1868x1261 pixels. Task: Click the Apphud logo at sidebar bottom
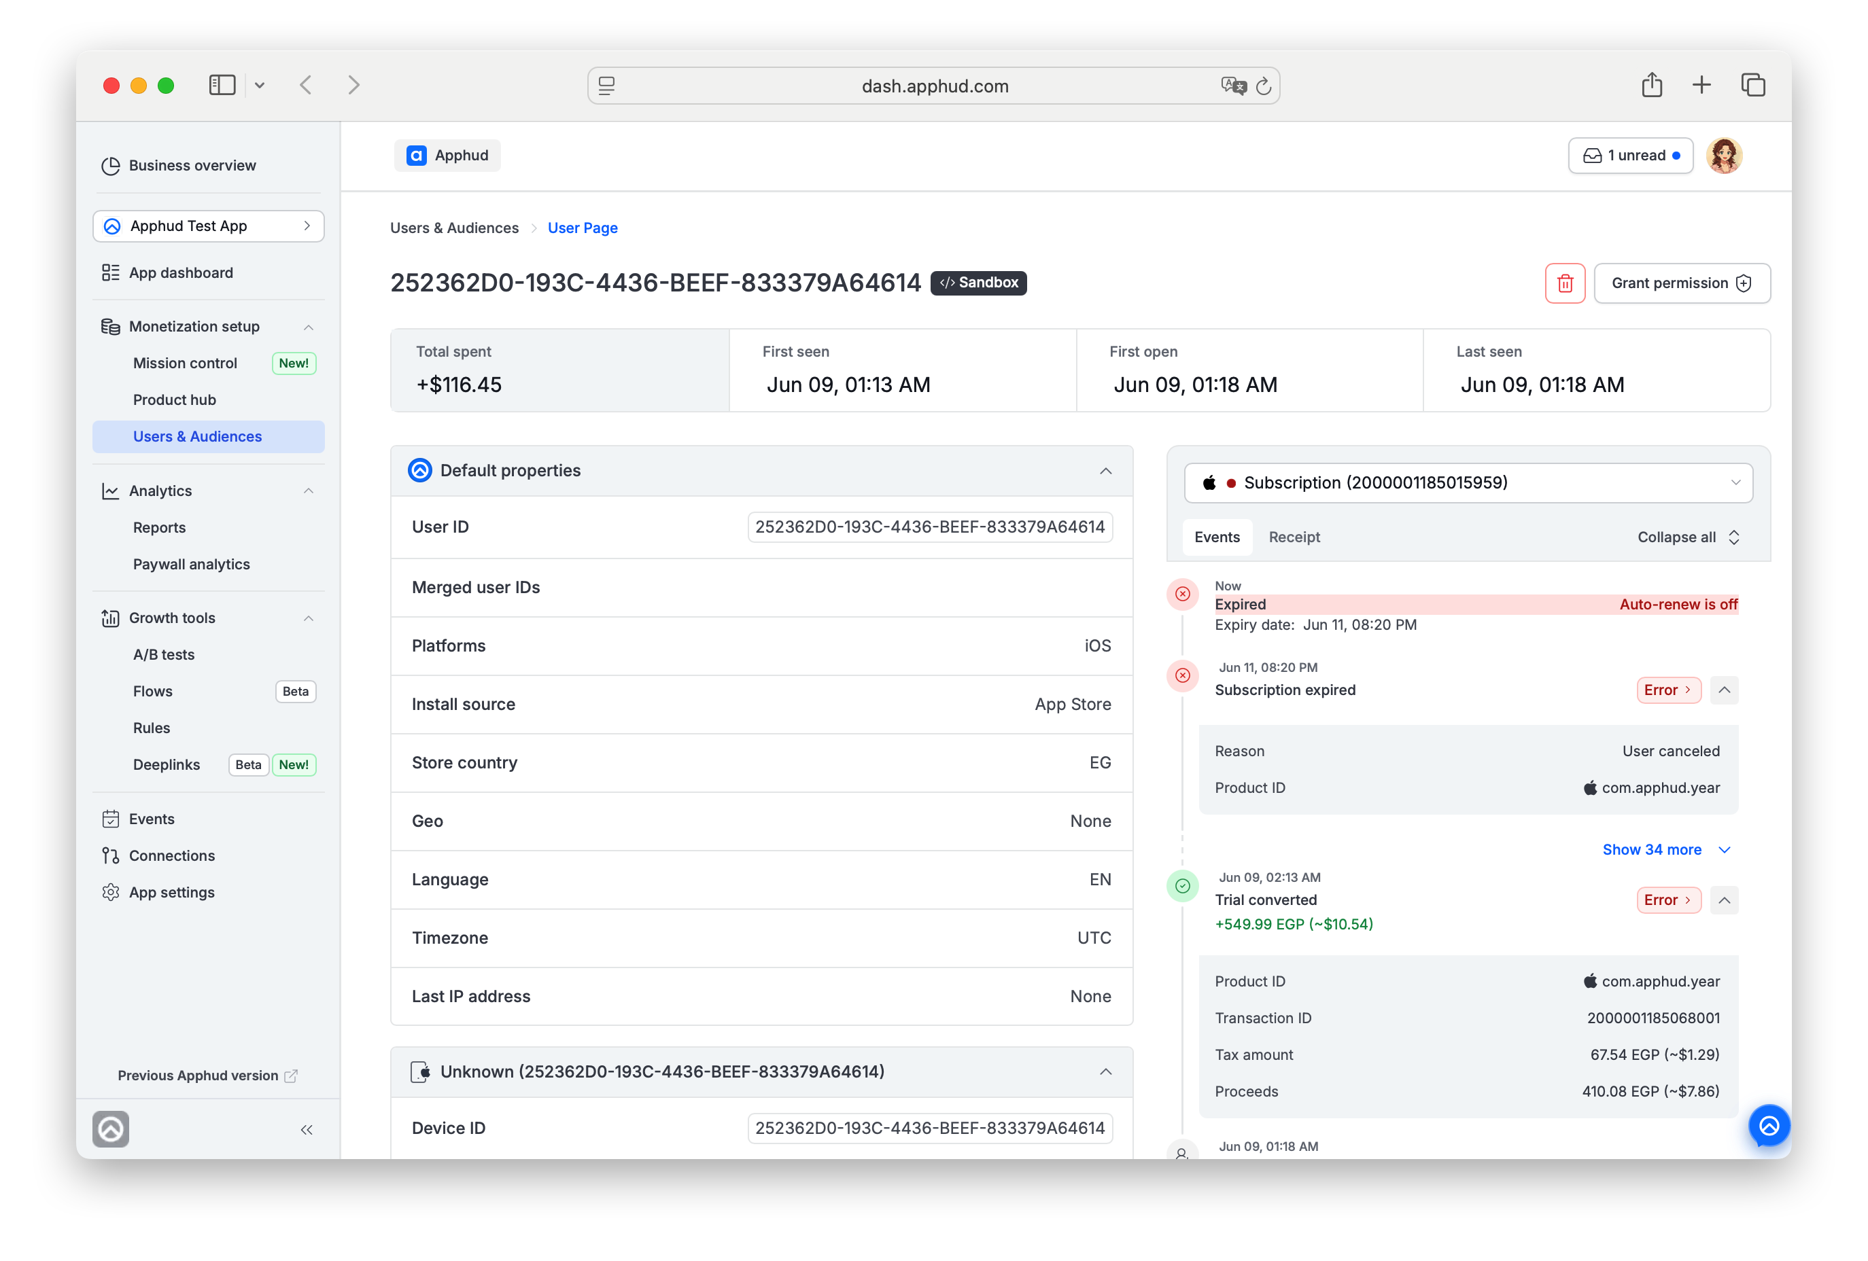pyautogui.click(x=111, y=1129)
